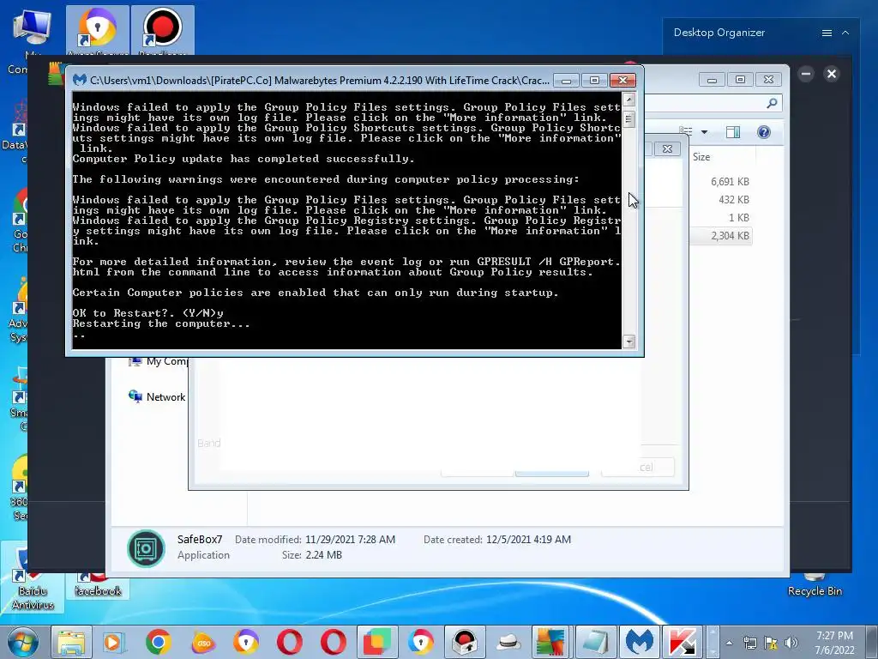Select the 2,304 KB file row

pos(720,236)
